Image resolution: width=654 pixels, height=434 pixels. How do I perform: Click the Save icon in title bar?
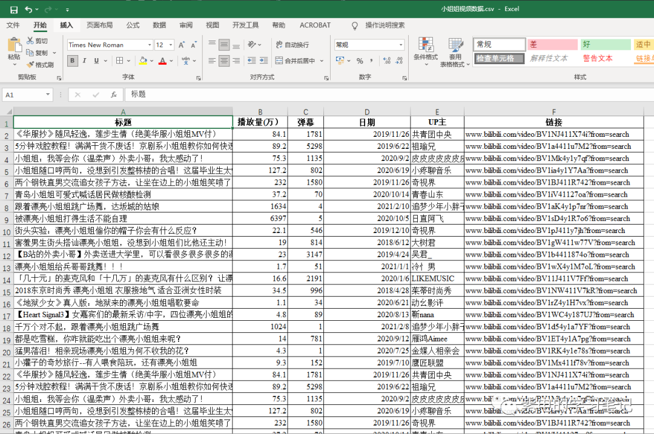coord(14,9)
